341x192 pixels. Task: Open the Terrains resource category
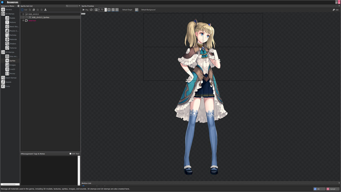[6, 9]
